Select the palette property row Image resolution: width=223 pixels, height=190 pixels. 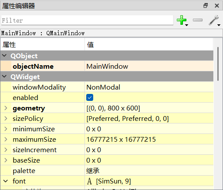pyautogui.click(x=107, y=170)
